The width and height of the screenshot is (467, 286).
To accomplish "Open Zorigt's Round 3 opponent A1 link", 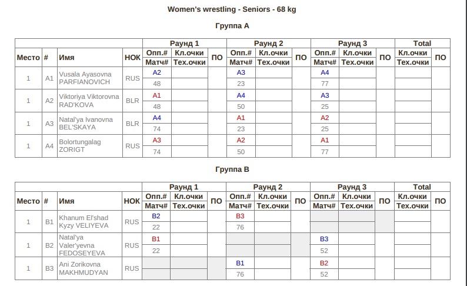I will 325,140.
